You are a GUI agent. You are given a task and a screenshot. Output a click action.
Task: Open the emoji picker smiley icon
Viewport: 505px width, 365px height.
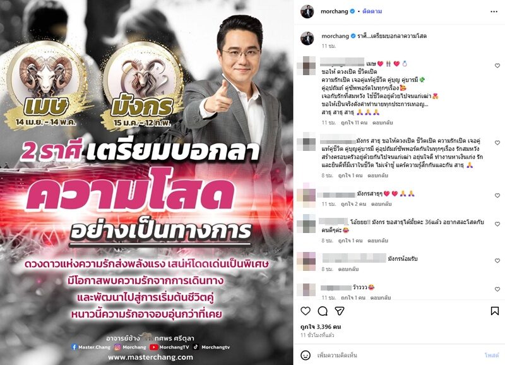pos(306,355)
